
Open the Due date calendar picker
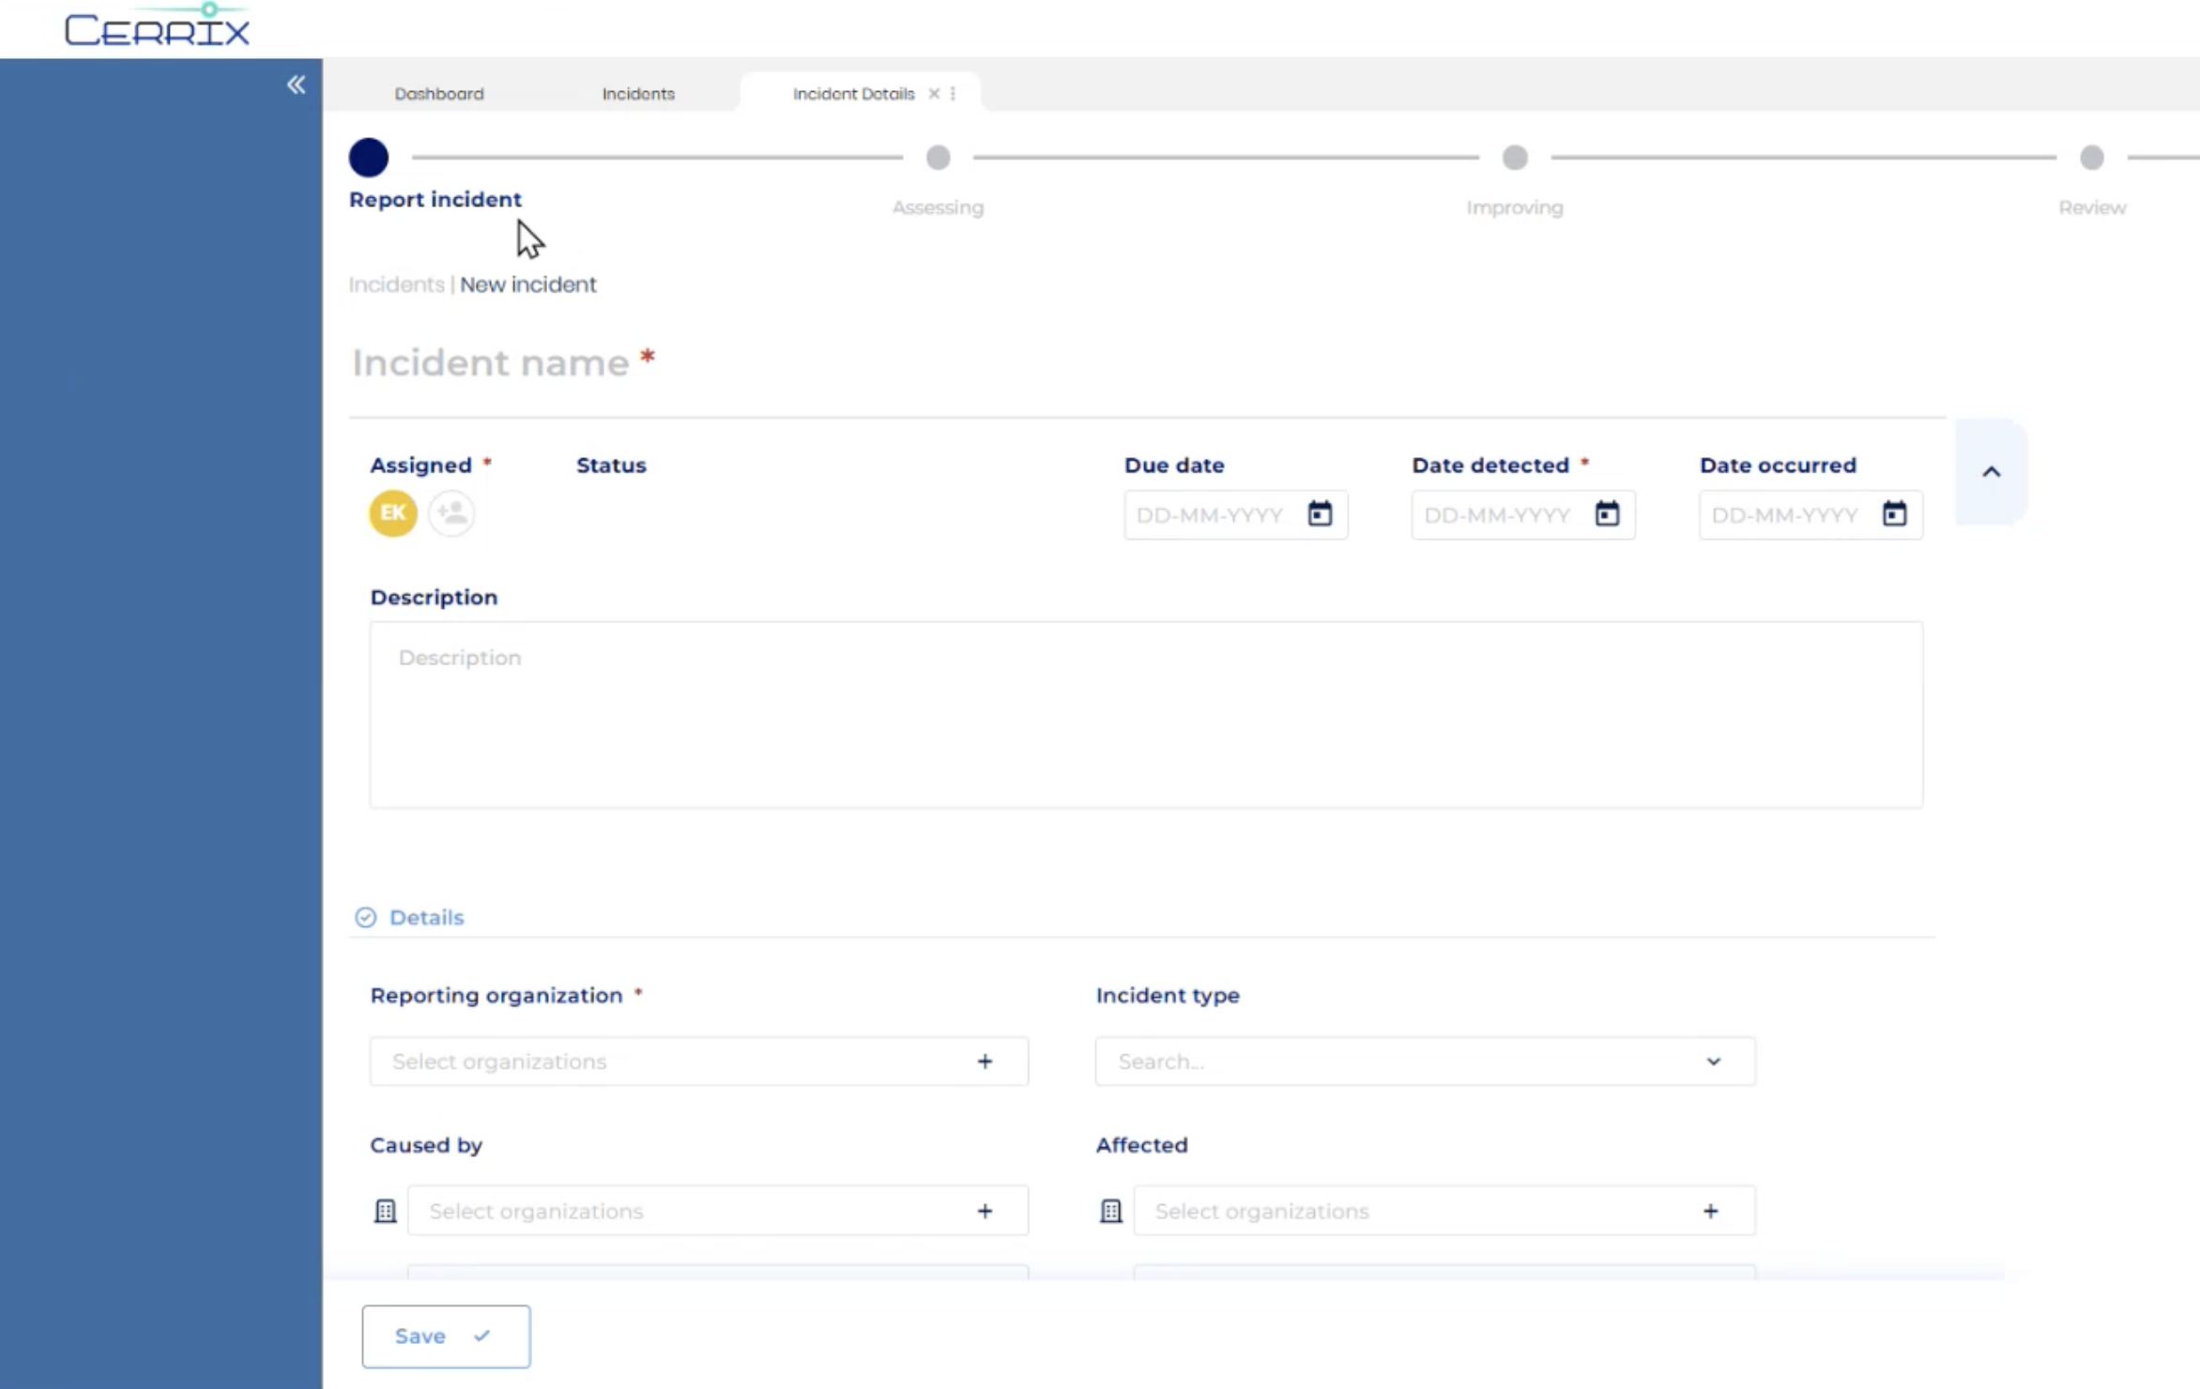[x=1320, y=513]
